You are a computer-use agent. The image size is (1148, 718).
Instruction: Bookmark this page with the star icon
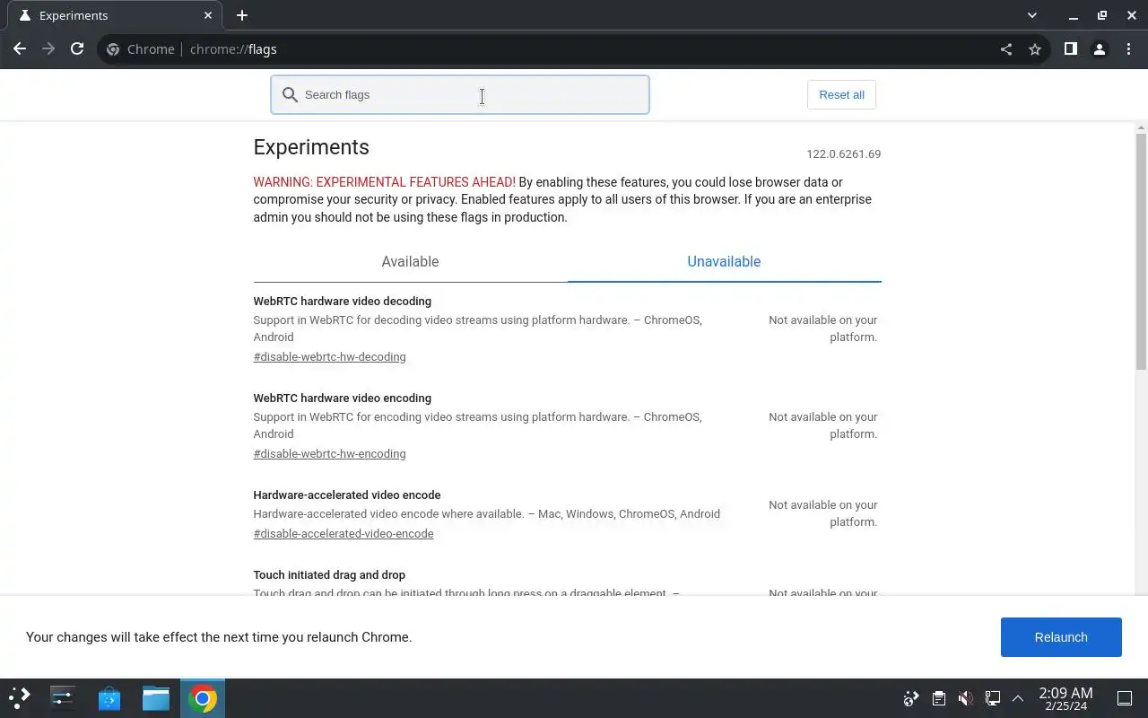1035,49
